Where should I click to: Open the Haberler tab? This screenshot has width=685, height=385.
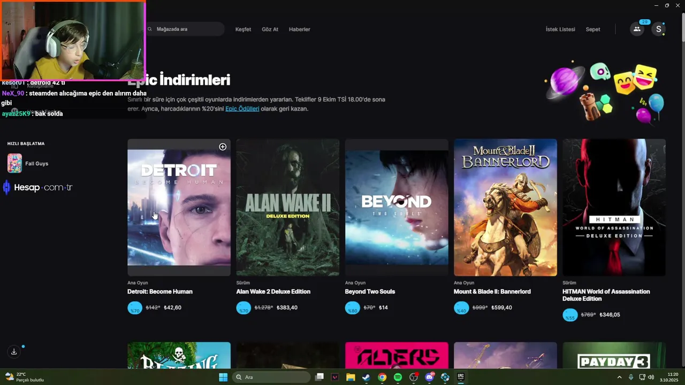coord(299,29)
